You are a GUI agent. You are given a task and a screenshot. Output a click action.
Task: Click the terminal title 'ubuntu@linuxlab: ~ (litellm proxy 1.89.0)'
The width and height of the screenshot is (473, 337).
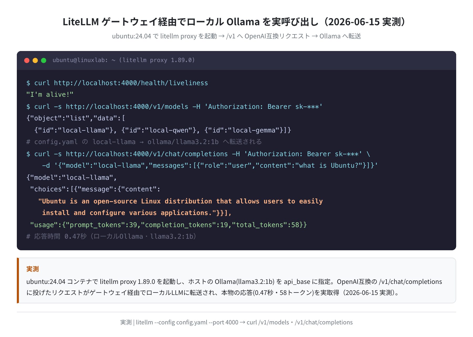(124, 60)
